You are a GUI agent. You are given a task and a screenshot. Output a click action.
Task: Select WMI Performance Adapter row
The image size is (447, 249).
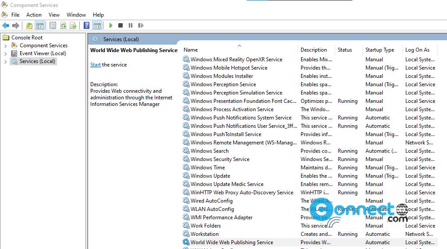click(x=309, y=217)
